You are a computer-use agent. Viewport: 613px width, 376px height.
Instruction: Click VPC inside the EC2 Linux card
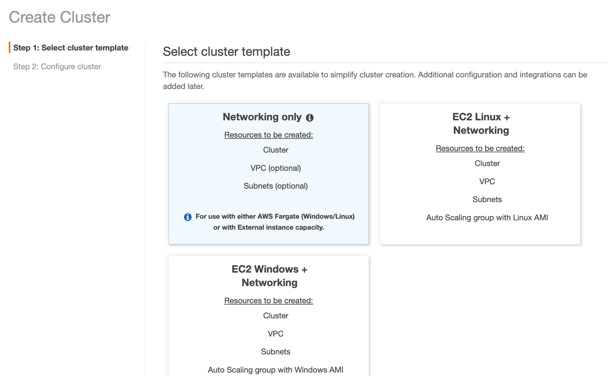pos(487,181)
